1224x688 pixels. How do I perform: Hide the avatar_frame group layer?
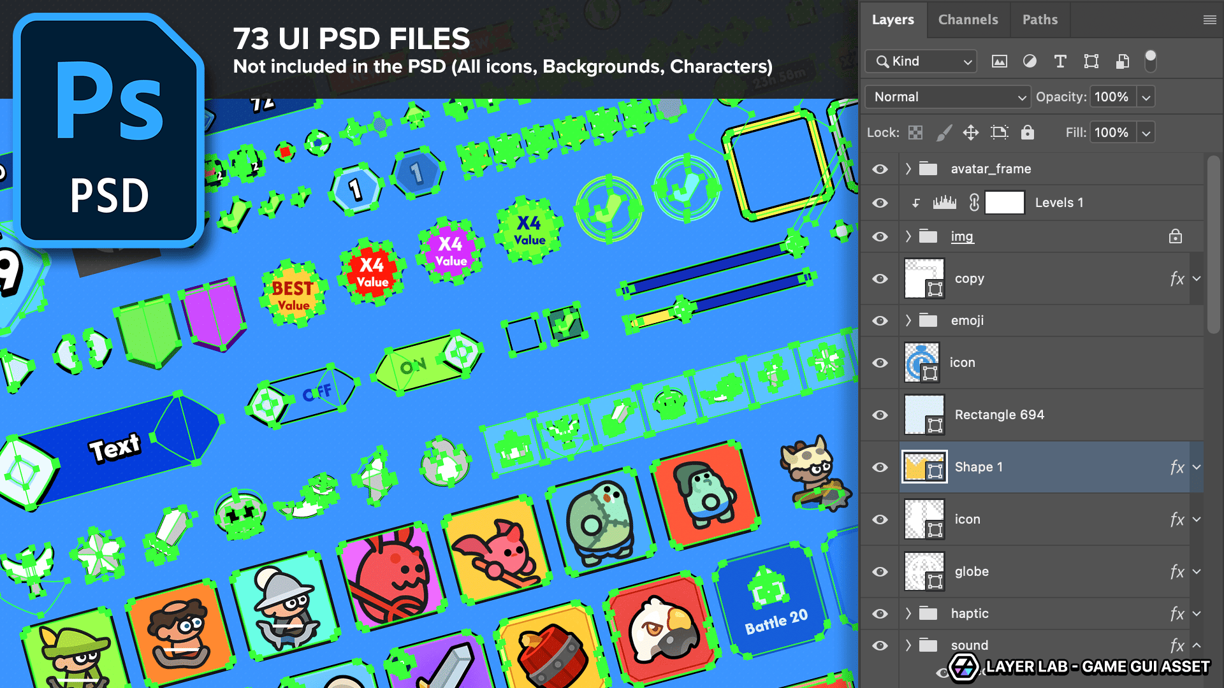coord(880,169)
